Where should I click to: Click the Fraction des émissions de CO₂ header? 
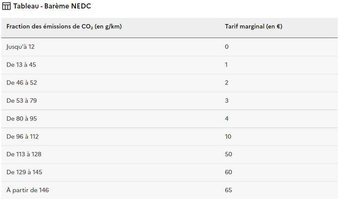(x=64, y=26)
